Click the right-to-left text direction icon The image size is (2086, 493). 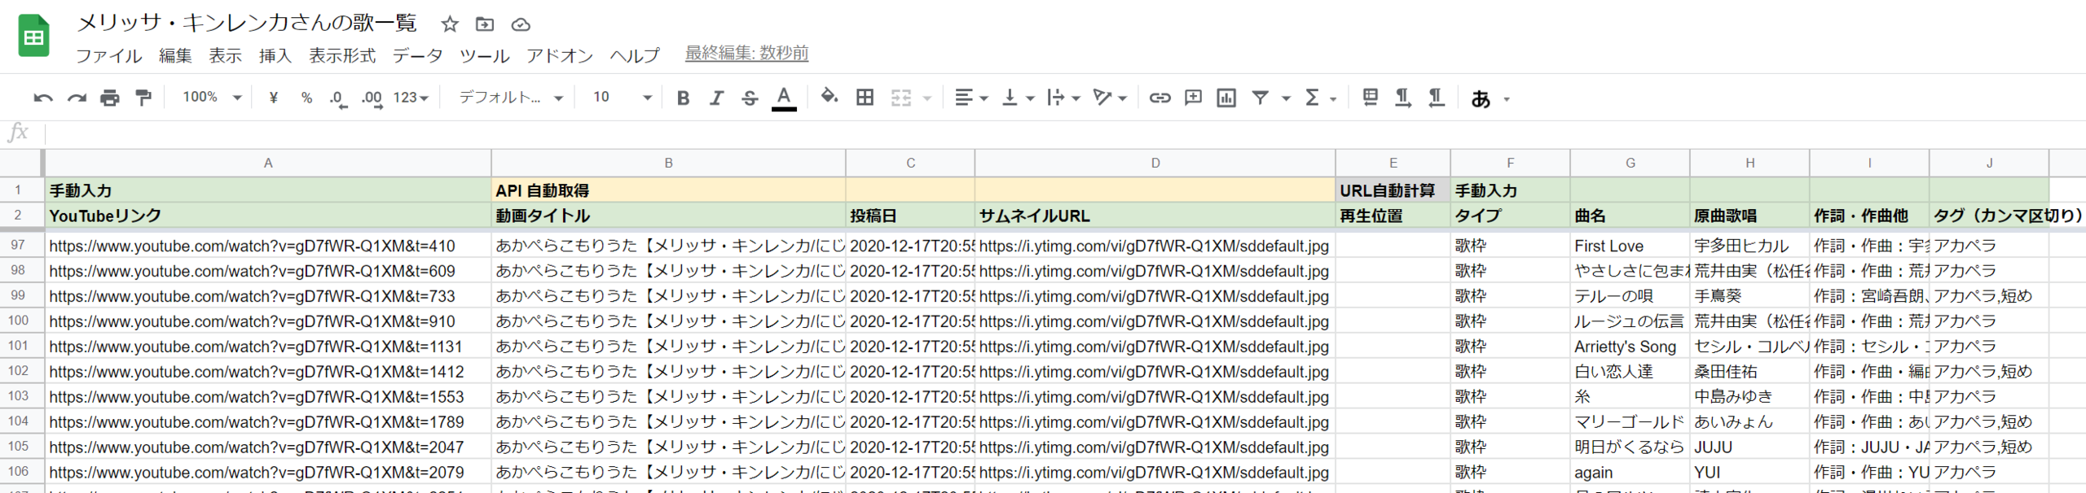(x=1436, y=98)
